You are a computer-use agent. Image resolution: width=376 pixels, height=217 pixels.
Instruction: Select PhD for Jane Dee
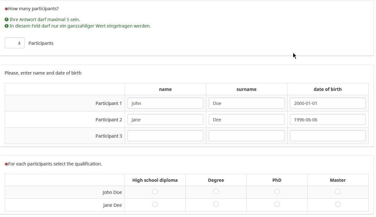tap(277, 205)
